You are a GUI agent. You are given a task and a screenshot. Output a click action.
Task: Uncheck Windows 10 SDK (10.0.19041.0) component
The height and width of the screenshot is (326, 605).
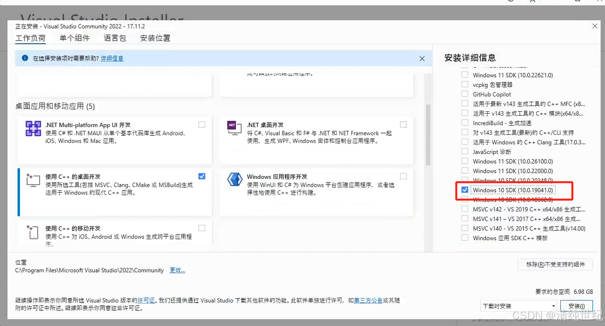(465, 190)
